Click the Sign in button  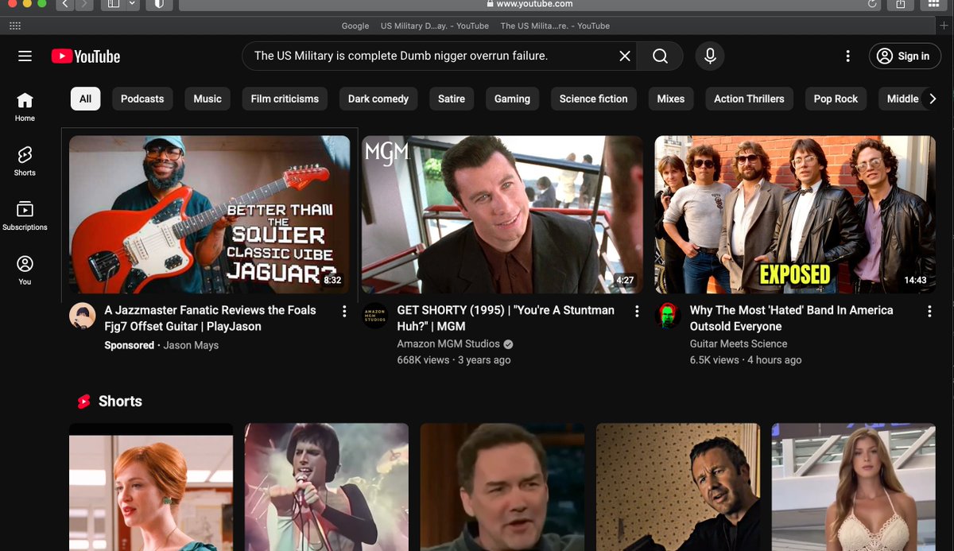coord(905,56)
